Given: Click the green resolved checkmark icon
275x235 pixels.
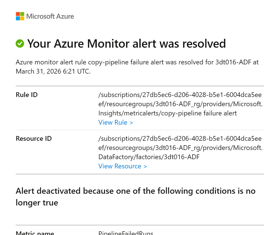Looking at the screenshot, I should click(x=20, y=43).
